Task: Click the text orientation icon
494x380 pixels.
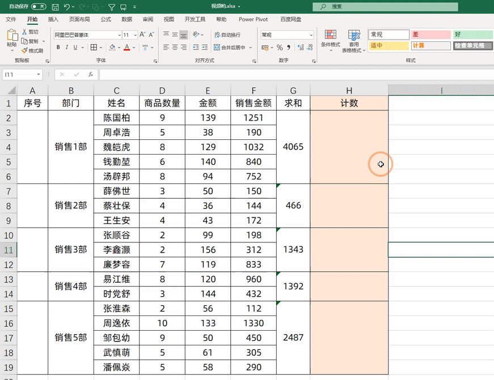Action: 196,35
